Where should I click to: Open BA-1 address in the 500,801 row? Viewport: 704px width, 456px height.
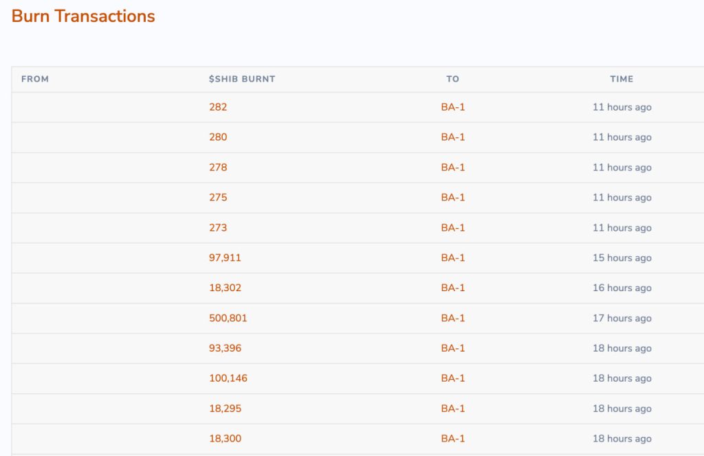click(453, 319)
